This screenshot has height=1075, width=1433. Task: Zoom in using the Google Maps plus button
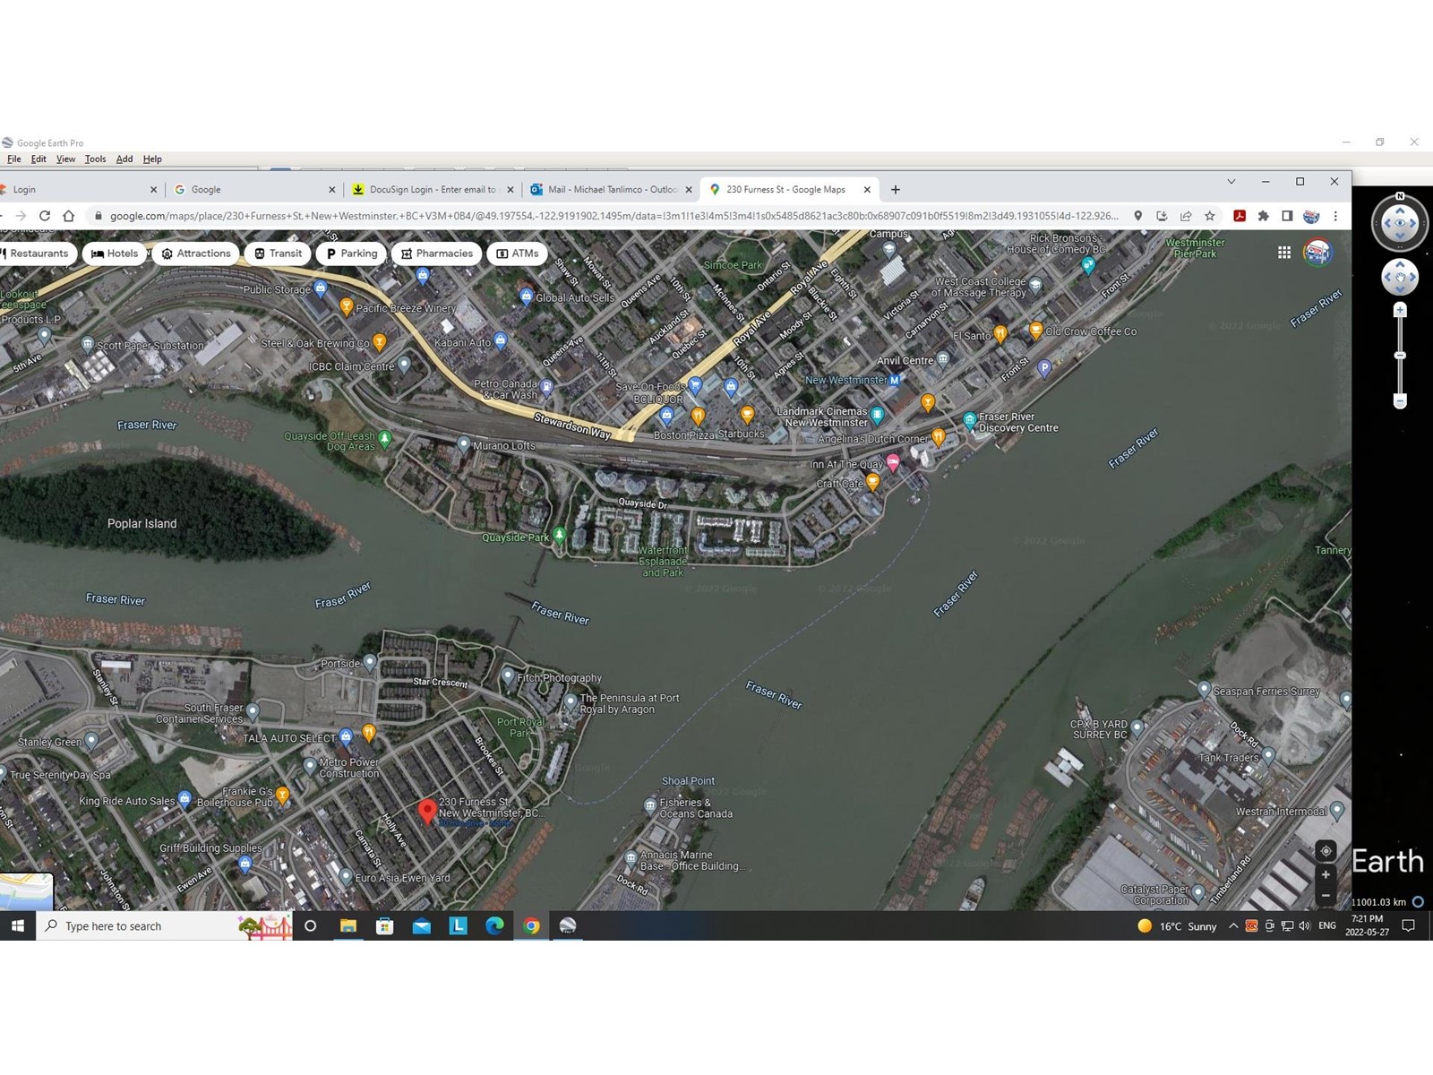click(1326, 875)
